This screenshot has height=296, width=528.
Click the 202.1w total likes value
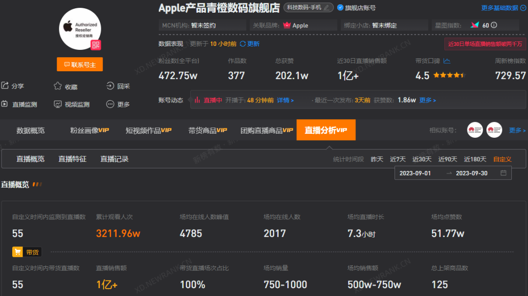point(291,75)
